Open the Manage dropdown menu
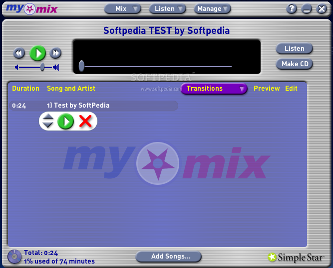The height and width of the screenshot is (268, 333). point(212,8)
